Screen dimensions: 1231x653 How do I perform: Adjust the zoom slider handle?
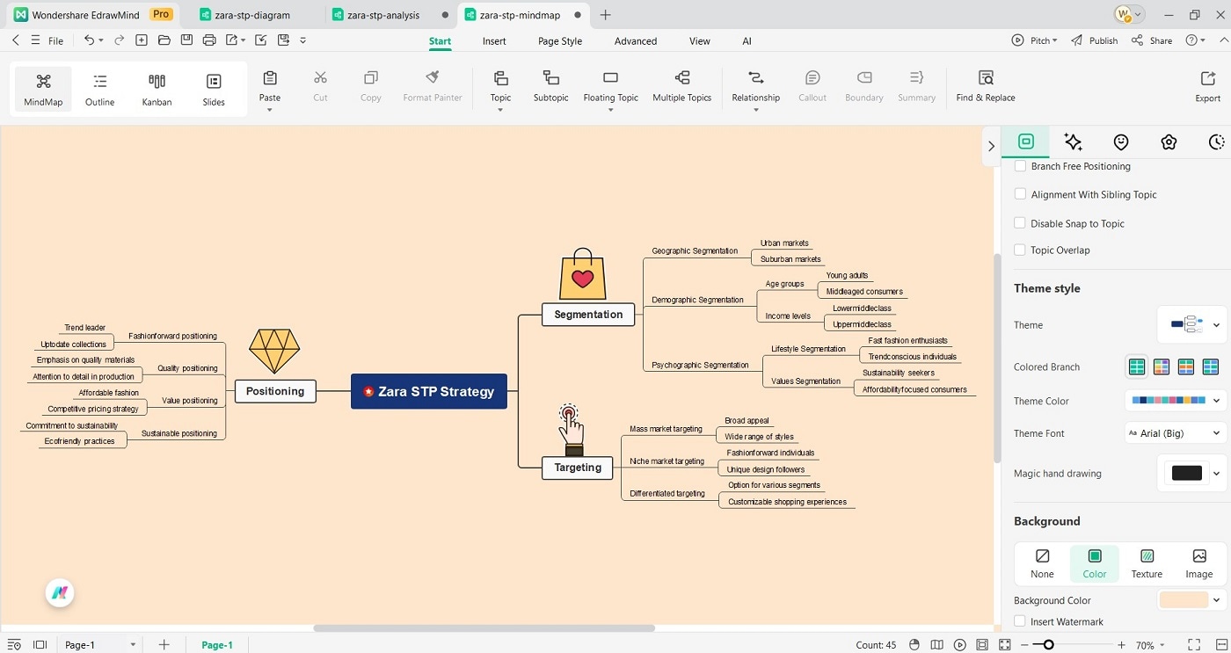click(1048, 645)
